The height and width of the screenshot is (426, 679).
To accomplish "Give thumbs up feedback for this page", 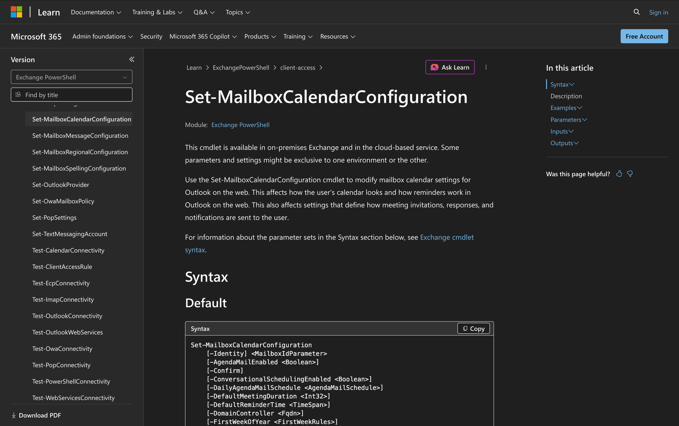I will [x=619, y=174].
